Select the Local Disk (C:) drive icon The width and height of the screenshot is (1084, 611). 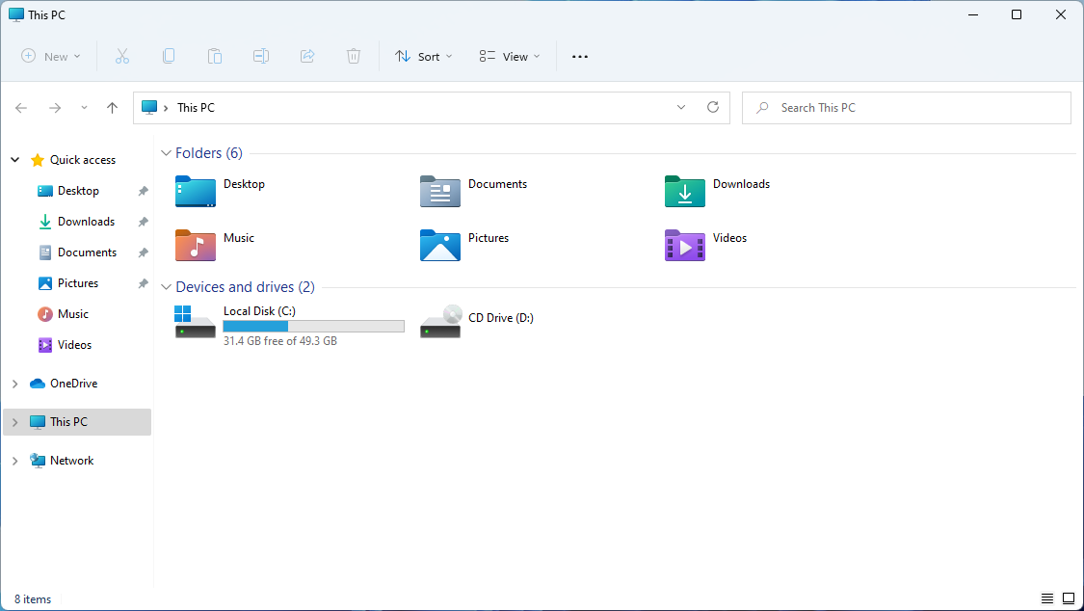coord(196,321)
